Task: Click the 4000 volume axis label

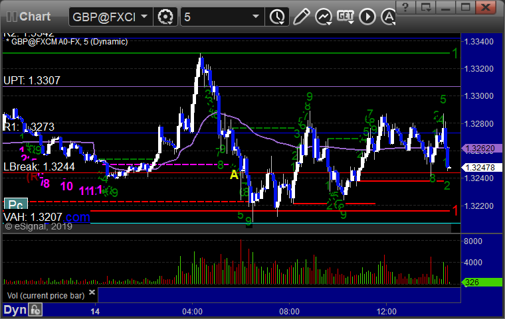Action: [473, 263]
